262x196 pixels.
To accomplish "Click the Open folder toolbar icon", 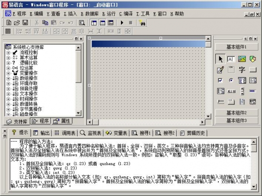I will [x=17, y=23].
